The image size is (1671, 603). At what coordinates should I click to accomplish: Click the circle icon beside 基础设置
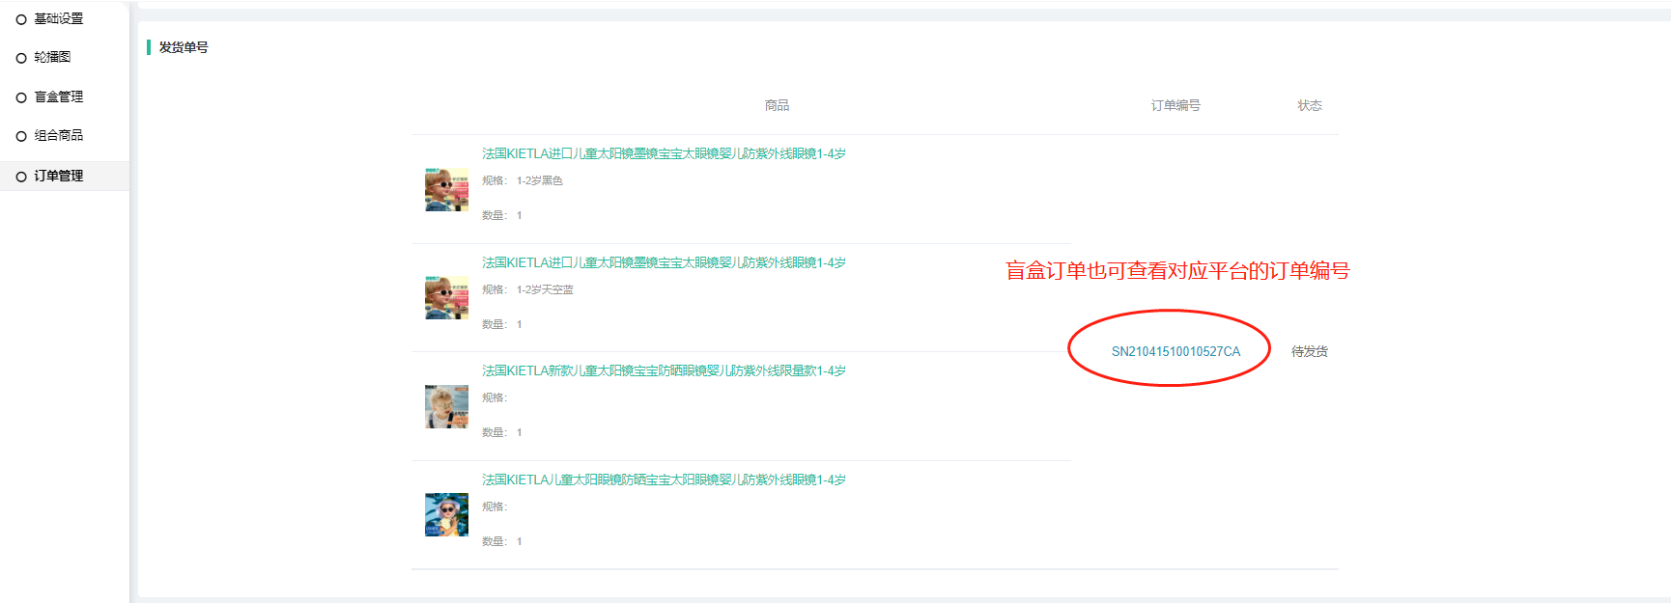(x=21, y=19)
